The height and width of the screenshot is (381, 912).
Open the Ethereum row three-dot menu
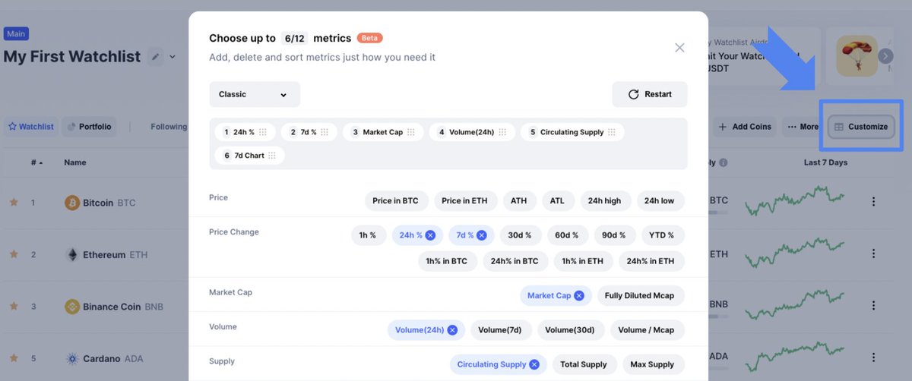tap(873, 253)
